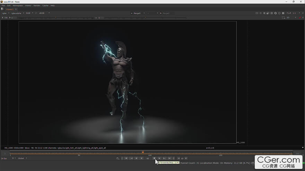The height and width of the screenshot is (171, 305).
Task: Stop playback with the stop button
Action: pos(154,159)
